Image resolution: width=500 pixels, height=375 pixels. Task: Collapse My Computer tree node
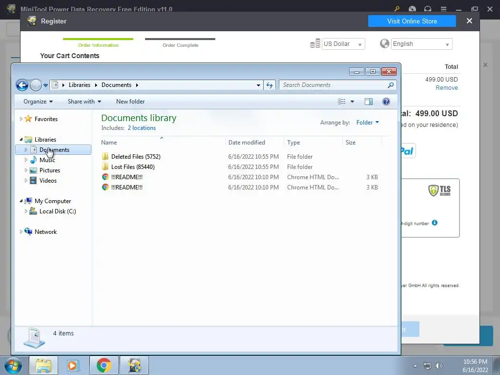tap(21, 201)
